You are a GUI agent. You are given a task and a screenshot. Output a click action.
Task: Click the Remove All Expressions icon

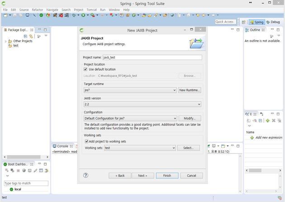pyautogui.click(x=280, y=121)
